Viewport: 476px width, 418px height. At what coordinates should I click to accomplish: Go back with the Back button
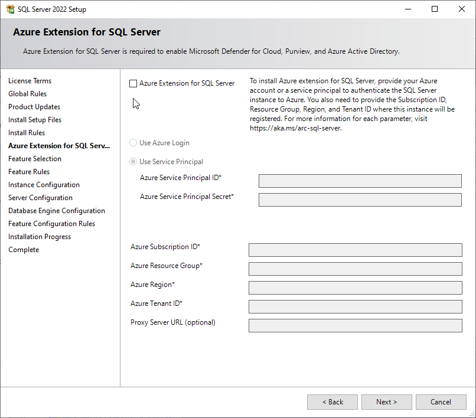(x=332, y=402)
